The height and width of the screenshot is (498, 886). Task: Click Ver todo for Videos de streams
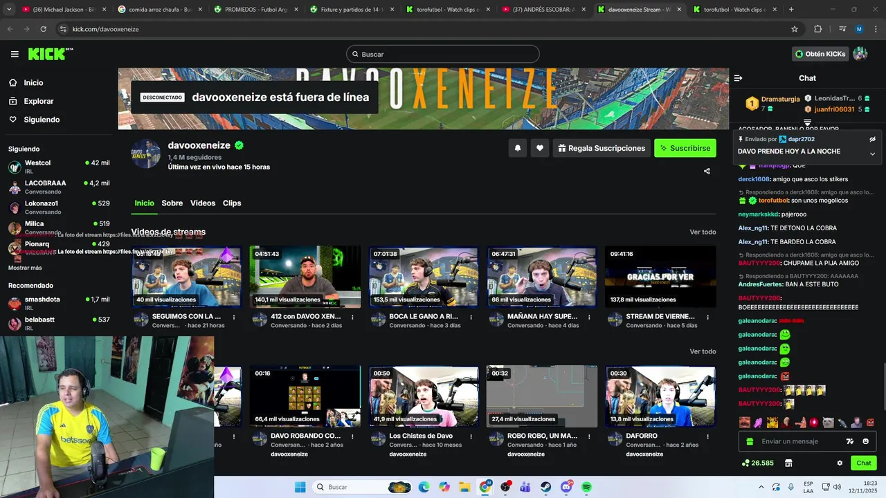pyautogui.click(x=703, y=232)
